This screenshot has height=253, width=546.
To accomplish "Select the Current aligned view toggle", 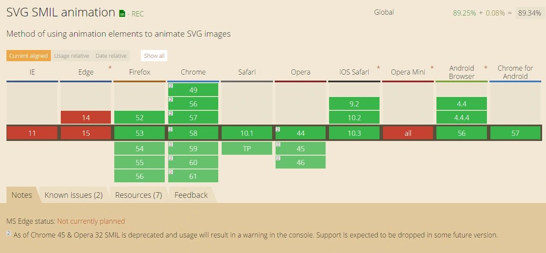I will [28, 56].
